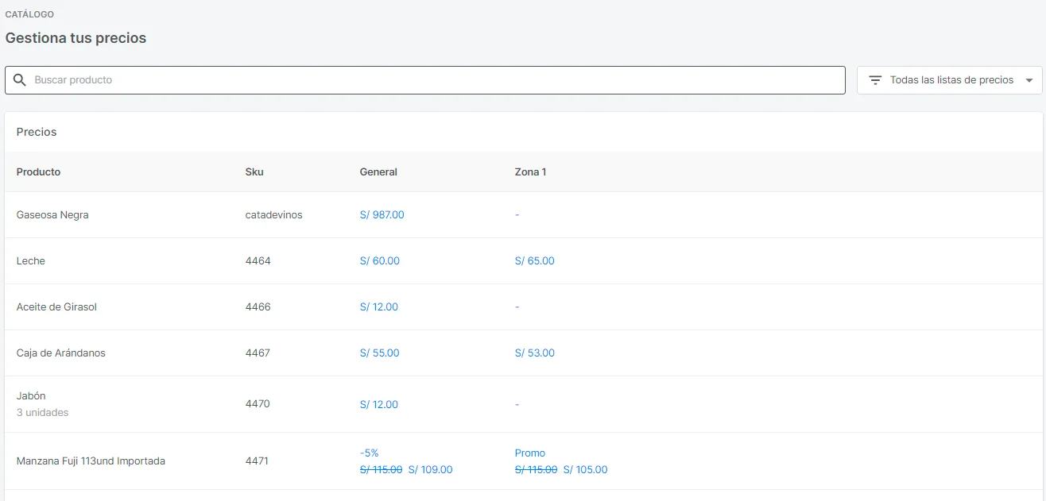This screenshot has height=501, width=1046.
Task: Select the Gaseosa Negra product name
Action: point(52,214)
